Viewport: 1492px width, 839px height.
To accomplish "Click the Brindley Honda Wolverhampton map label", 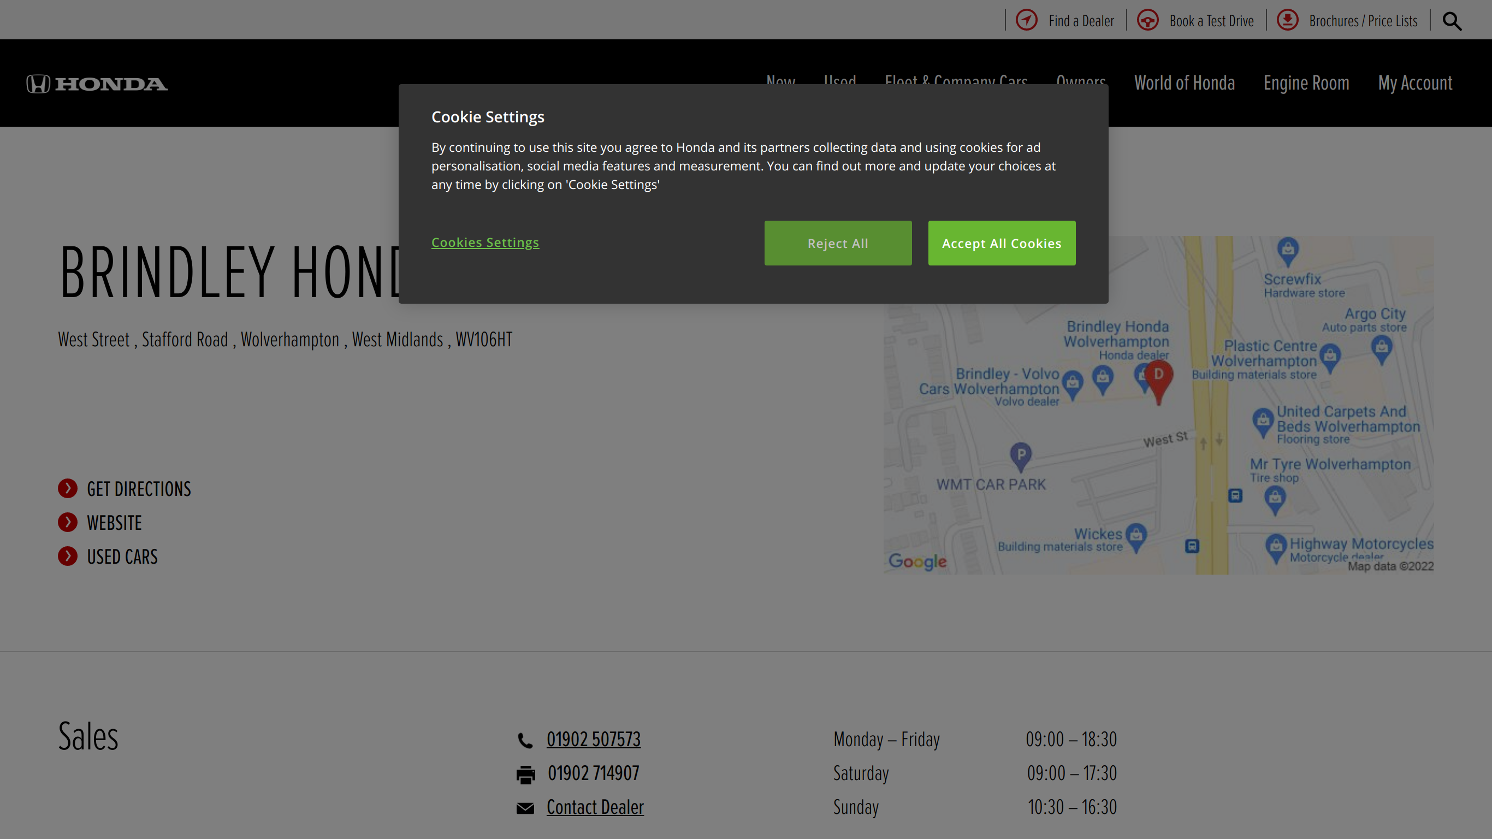I will (1117, 340).
